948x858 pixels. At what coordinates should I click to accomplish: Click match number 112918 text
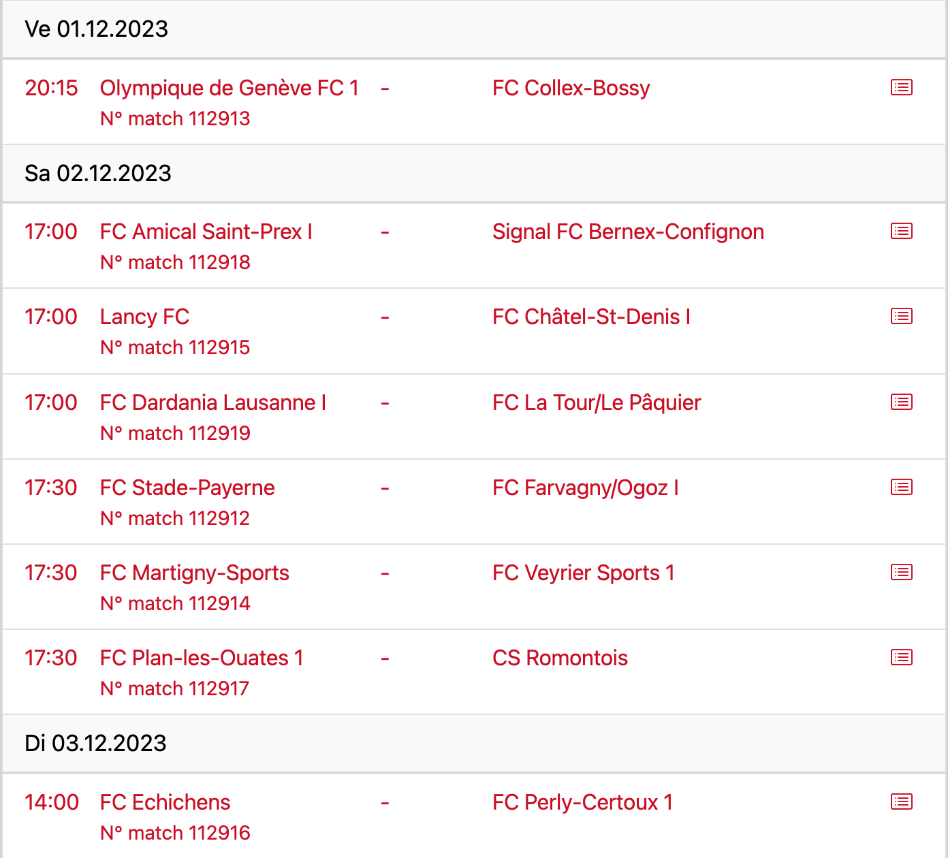click(175, 262)
